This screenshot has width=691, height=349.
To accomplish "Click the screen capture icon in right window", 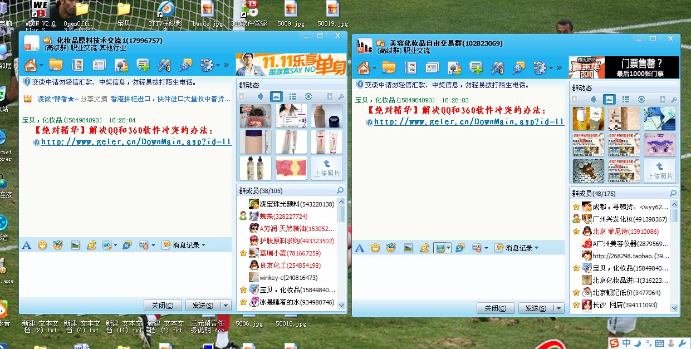I will click(x=439, y=247).
